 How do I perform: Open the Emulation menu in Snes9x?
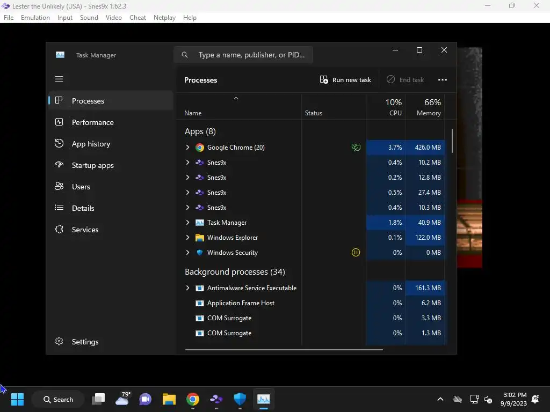click(35, 18)
